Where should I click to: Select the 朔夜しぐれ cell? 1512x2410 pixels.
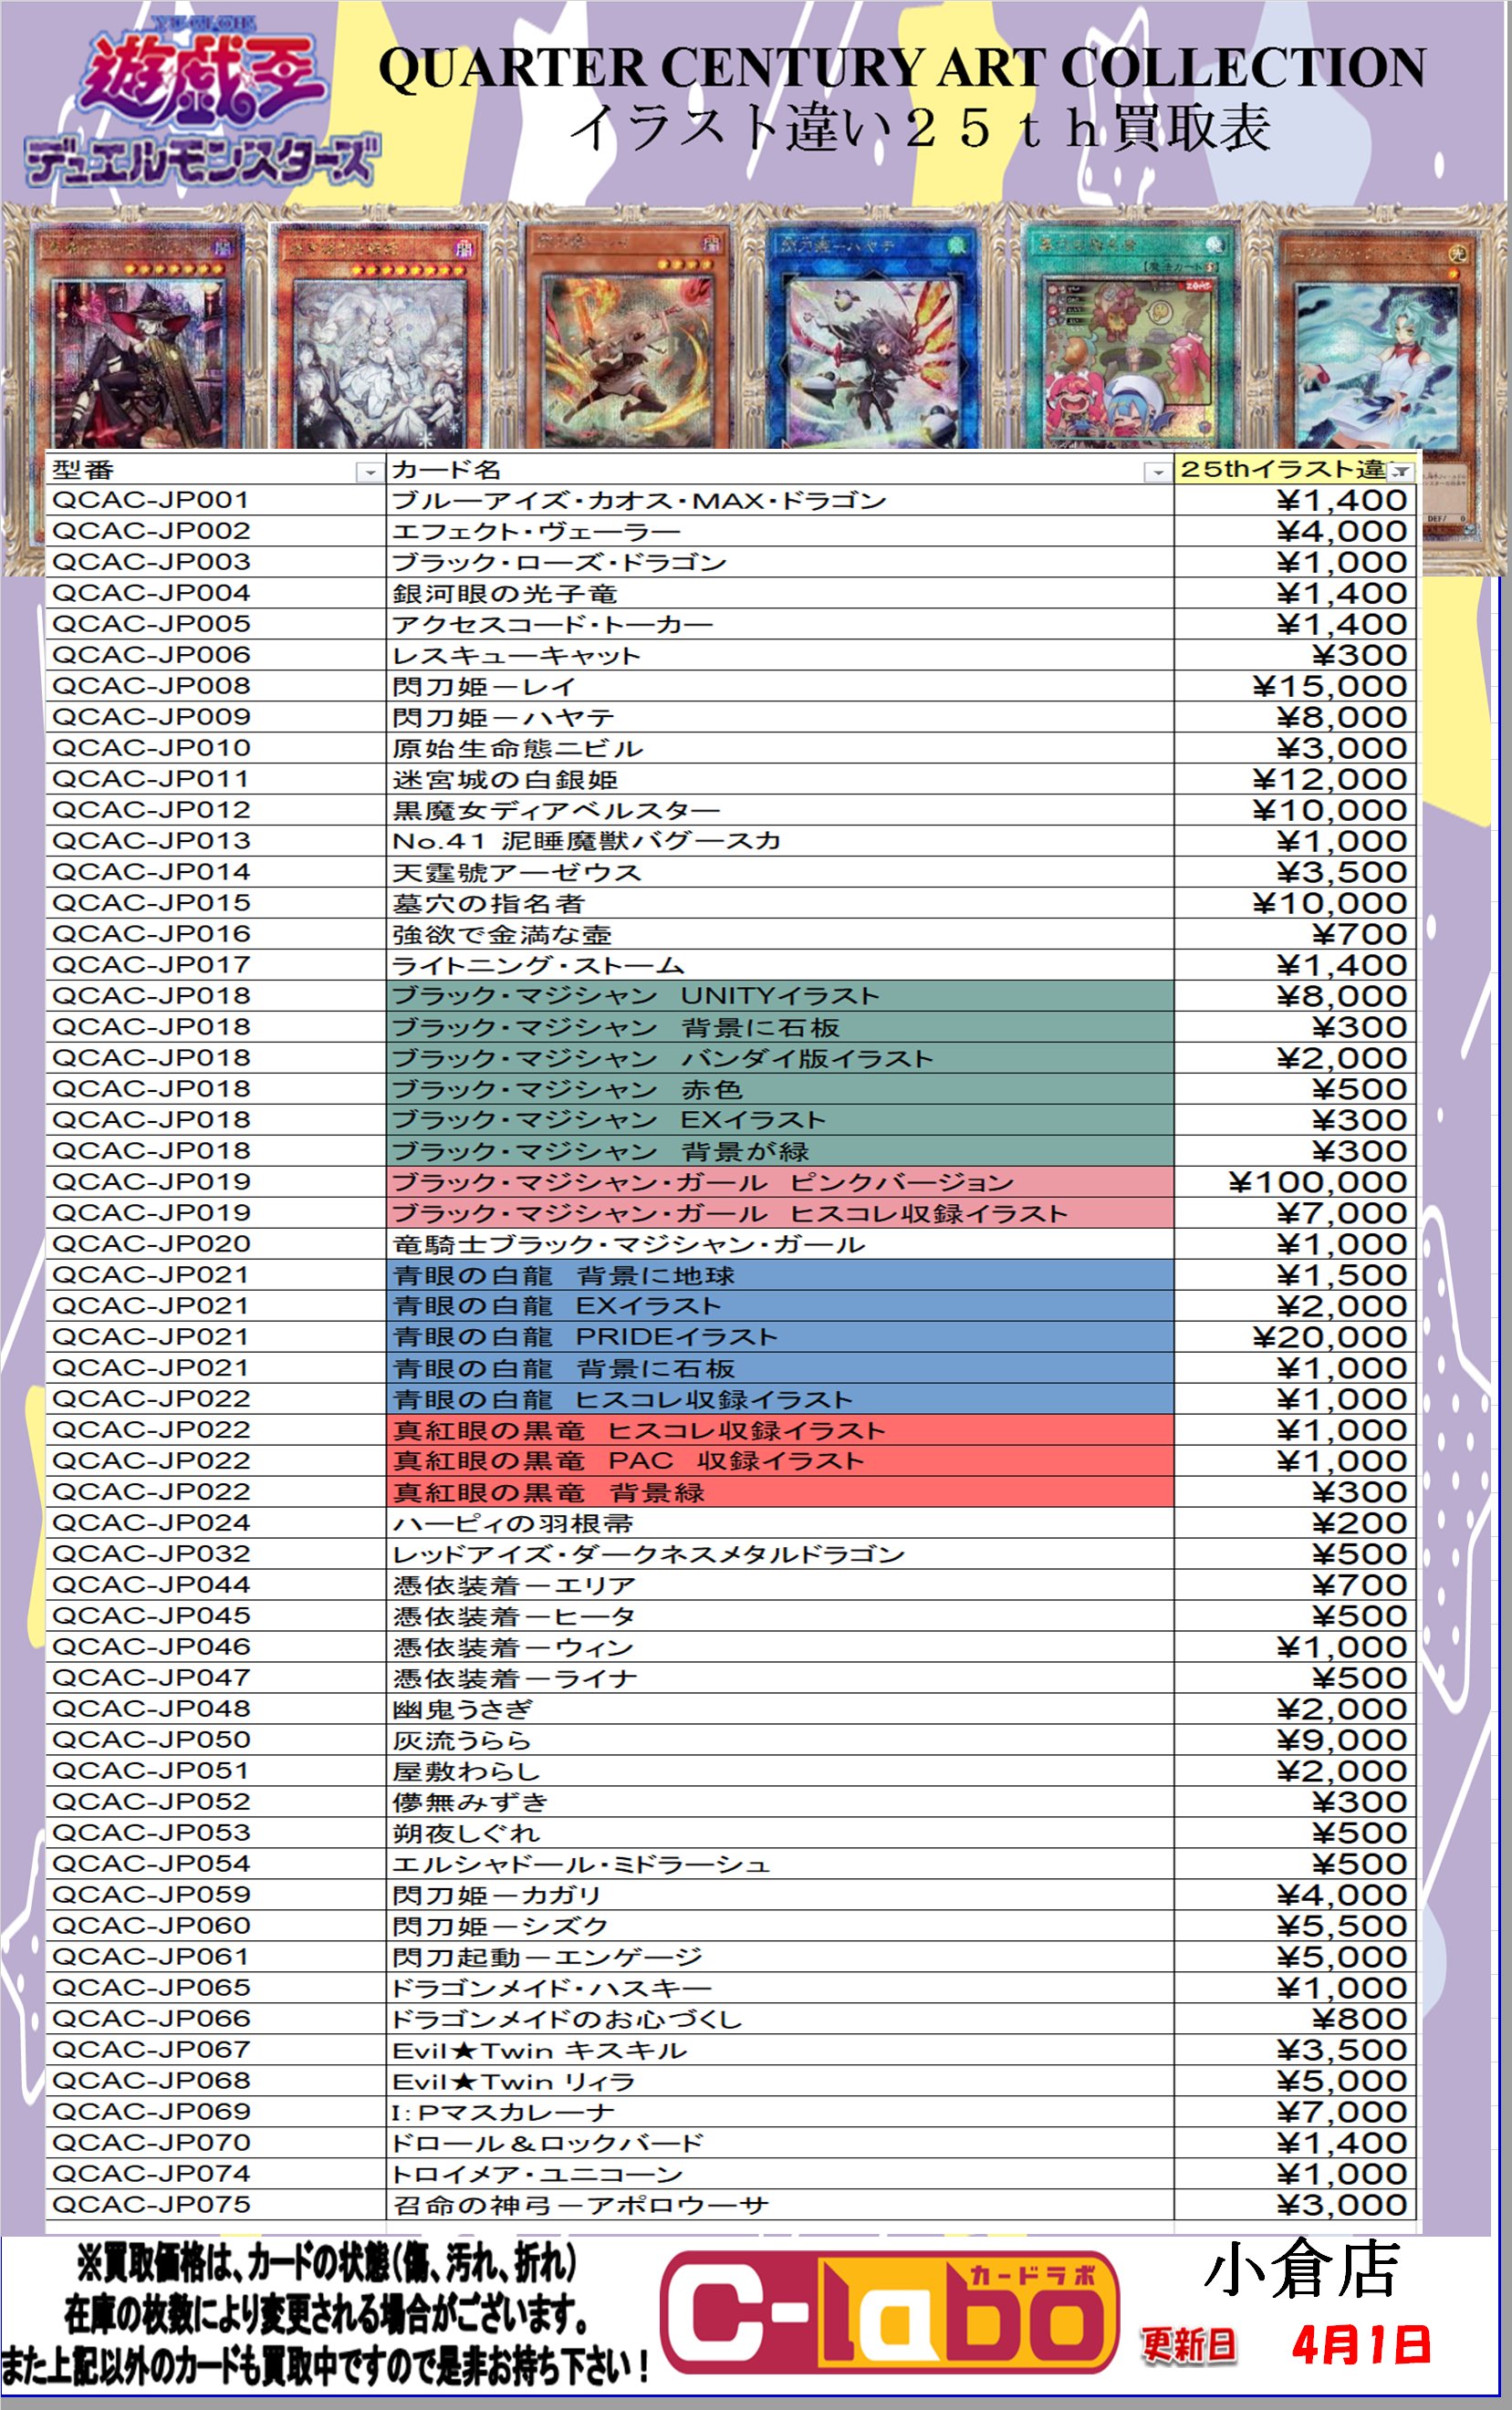[780, 1833]
